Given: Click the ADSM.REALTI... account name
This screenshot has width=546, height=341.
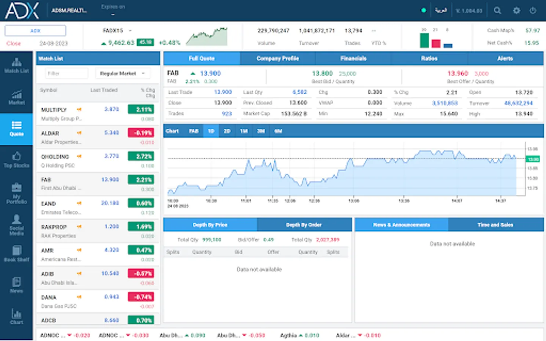Looking at the screenshot, I should click(x=69, y=11).
